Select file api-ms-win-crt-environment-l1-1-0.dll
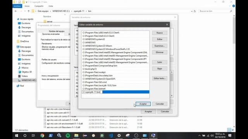 click(65, 124)
